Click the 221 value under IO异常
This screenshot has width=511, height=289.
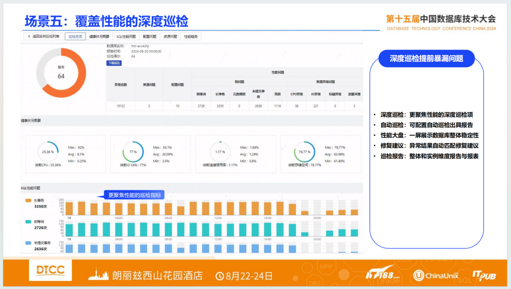point(316,106)
